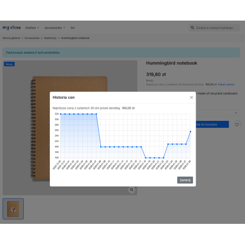Click the cart notification banner text
The image size is (245, 245).
[x=33, y=53]
